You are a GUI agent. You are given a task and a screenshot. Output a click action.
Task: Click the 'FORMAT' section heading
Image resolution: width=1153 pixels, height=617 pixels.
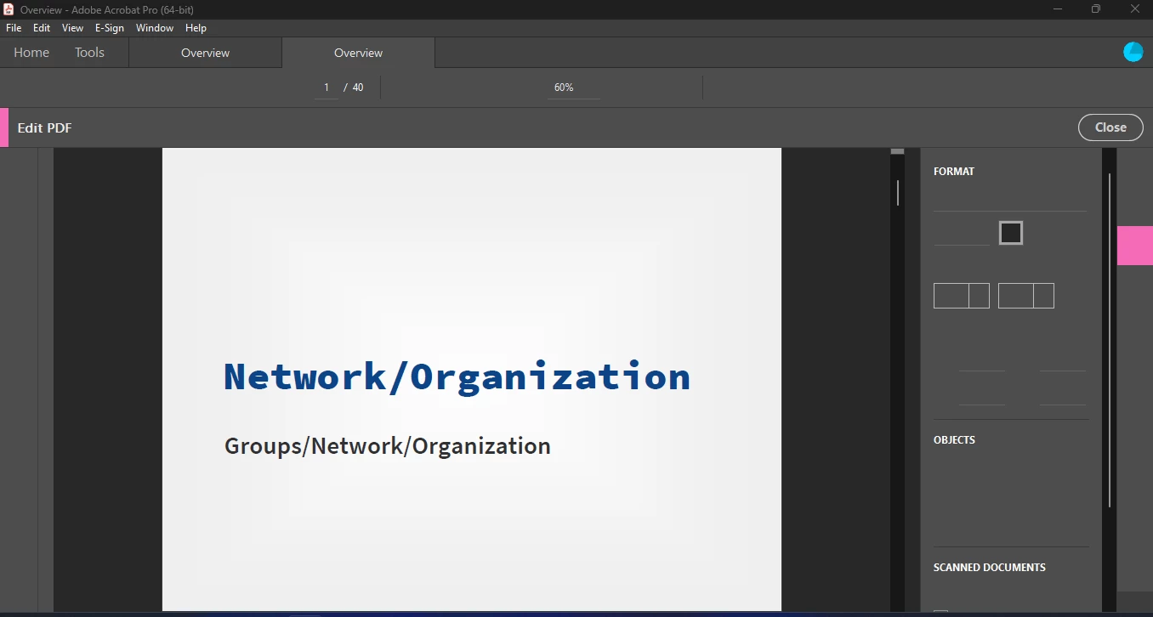[954, 172]
